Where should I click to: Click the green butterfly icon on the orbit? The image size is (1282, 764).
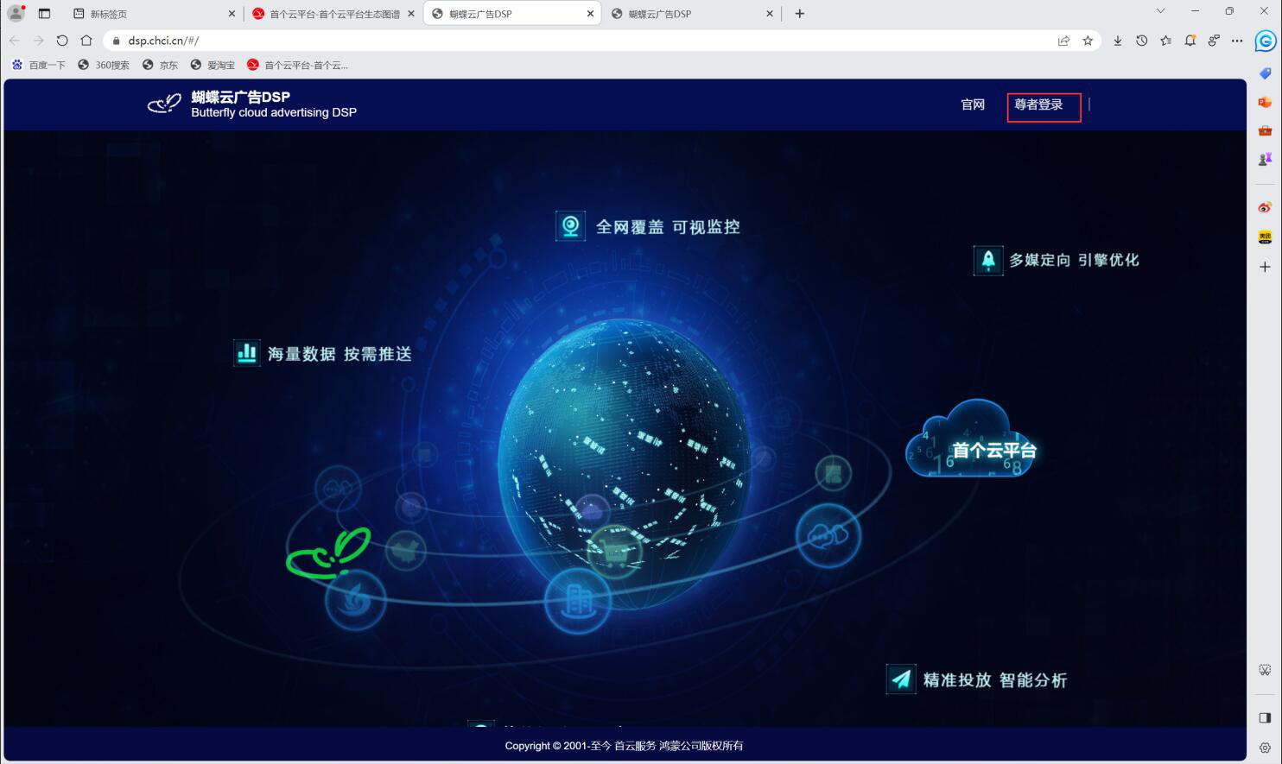328,553
